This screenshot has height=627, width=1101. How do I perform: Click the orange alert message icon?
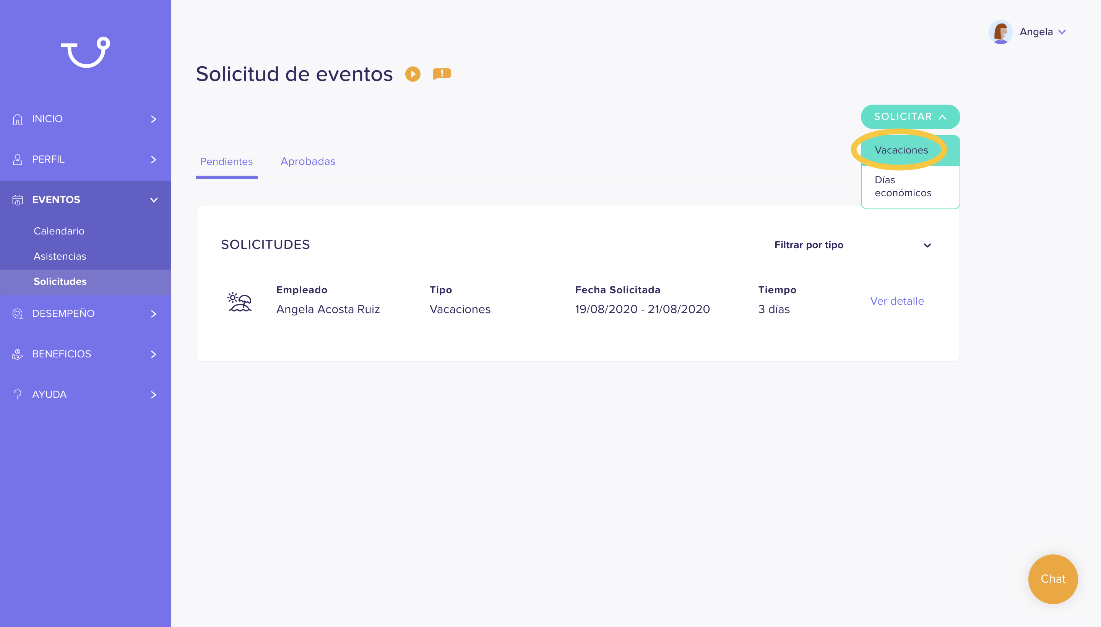pyautogui.click(x=442, y=74)
